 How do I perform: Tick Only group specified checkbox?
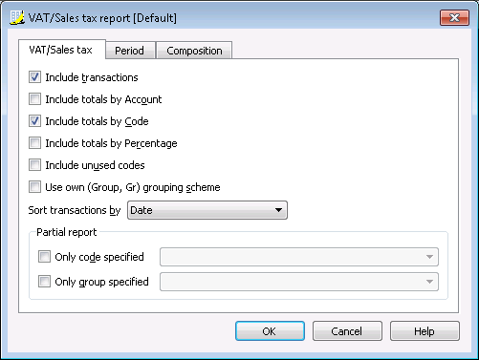pos(44,282)
